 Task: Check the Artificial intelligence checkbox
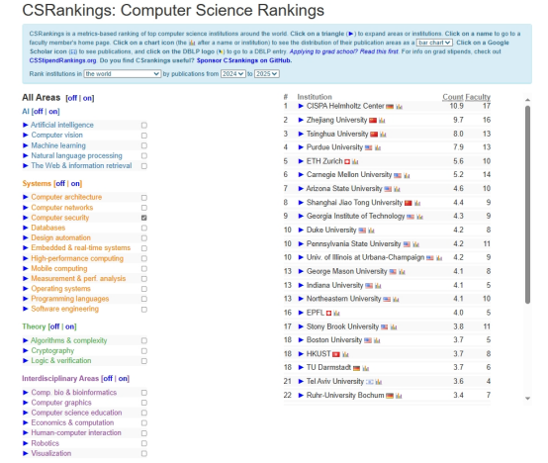click(x=144, y=125)
